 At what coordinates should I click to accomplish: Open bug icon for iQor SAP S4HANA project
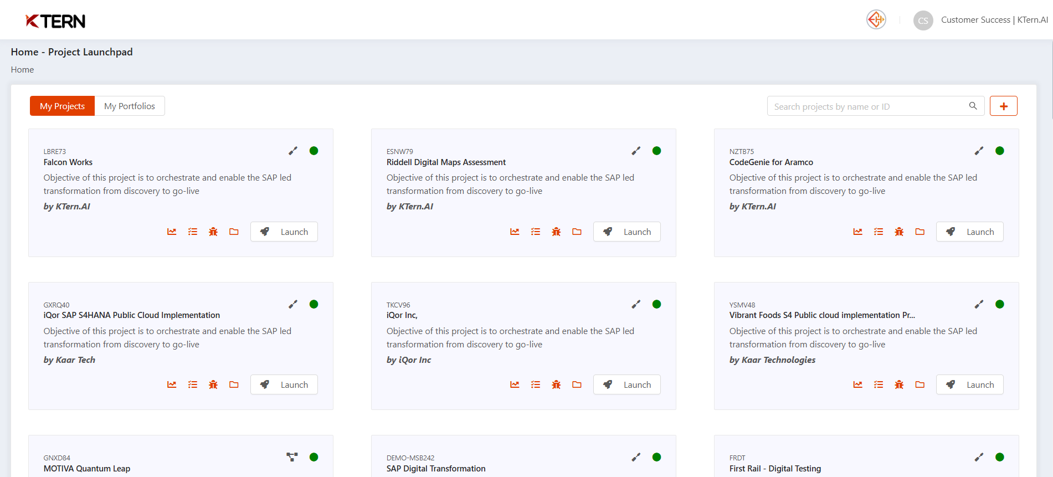(213, 384)
